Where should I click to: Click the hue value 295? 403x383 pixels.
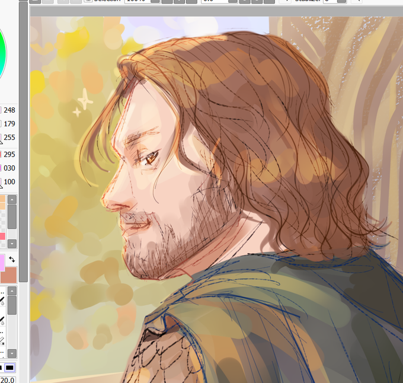click(9, 154)
